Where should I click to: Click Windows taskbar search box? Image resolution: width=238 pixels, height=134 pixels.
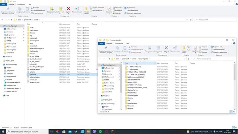pos(27,131)
